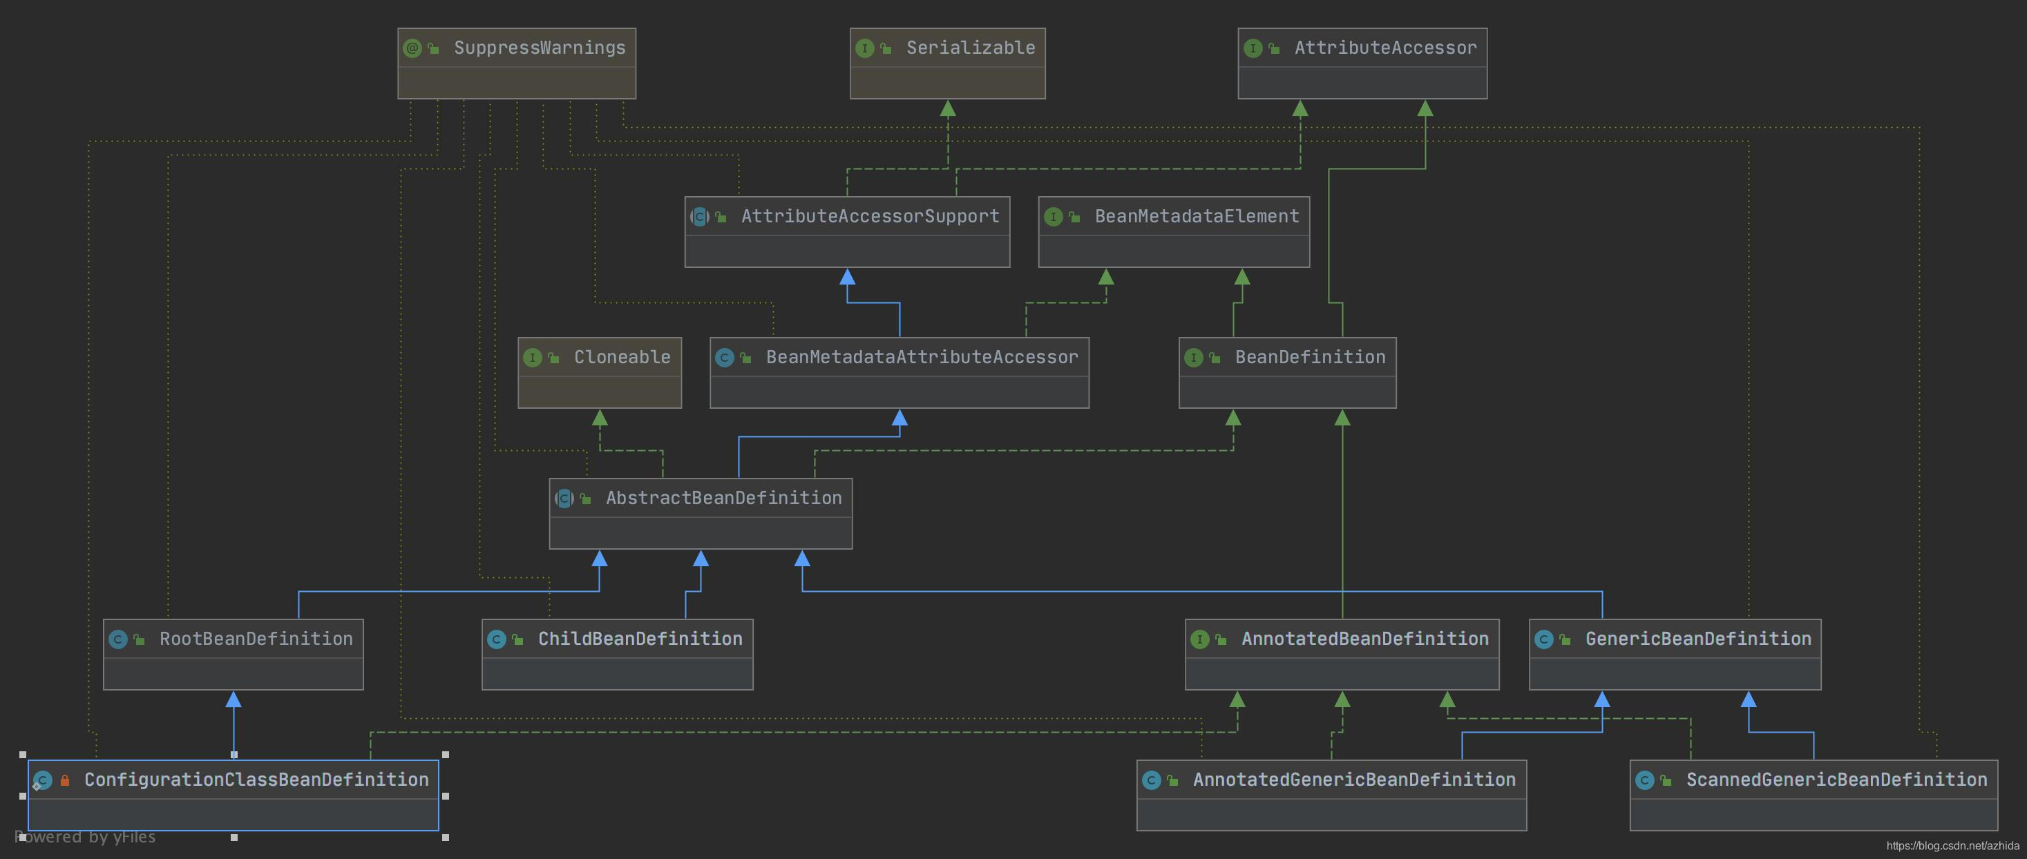Click interface icon on AnnotatedBeanDefinition node

point(1199,639)
